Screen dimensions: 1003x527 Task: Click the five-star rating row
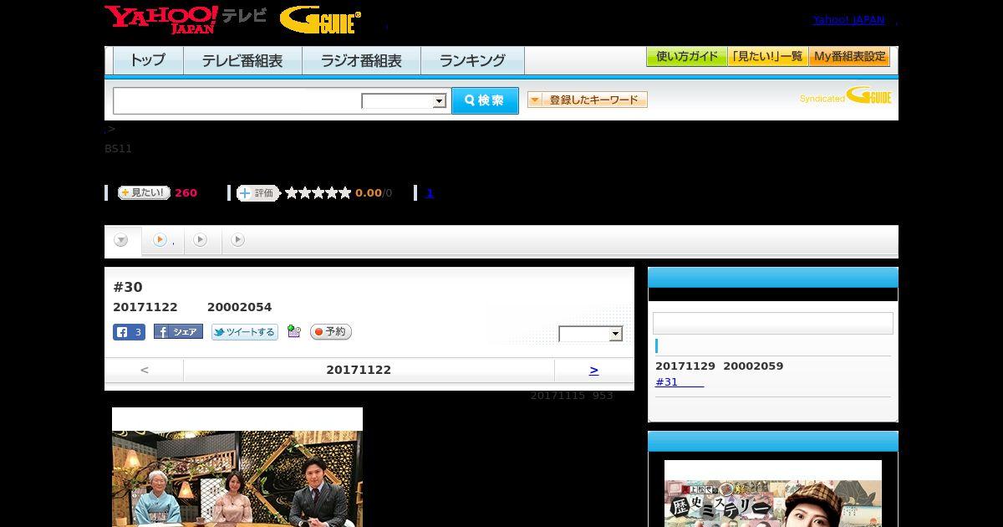(x=318, y=193)
